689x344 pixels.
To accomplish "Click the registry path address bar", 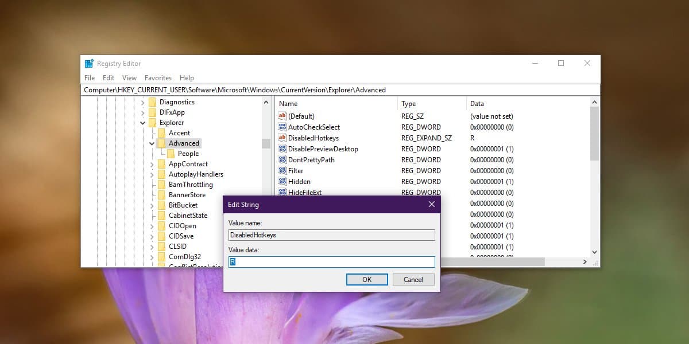I will [x=341, y=90].
